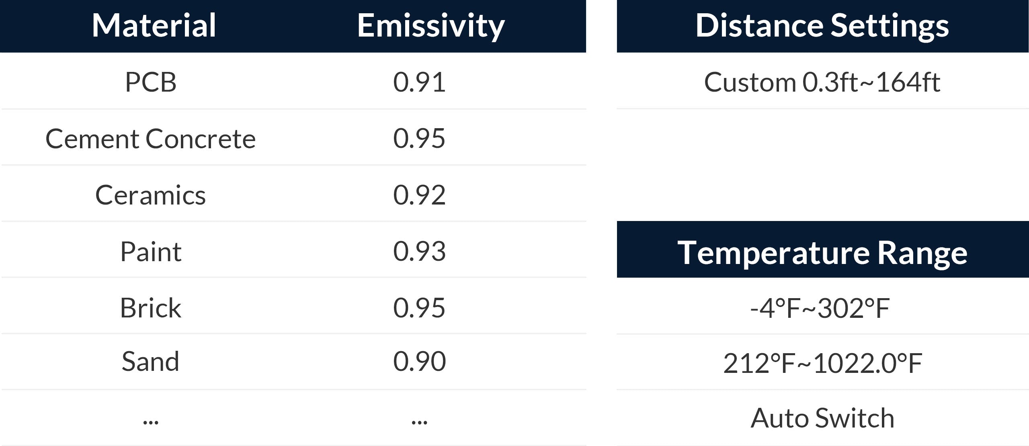The width and height of the screenshot is (1029, 446).
Task: Select the Auto Switch range option
Action: pos(822,418)
